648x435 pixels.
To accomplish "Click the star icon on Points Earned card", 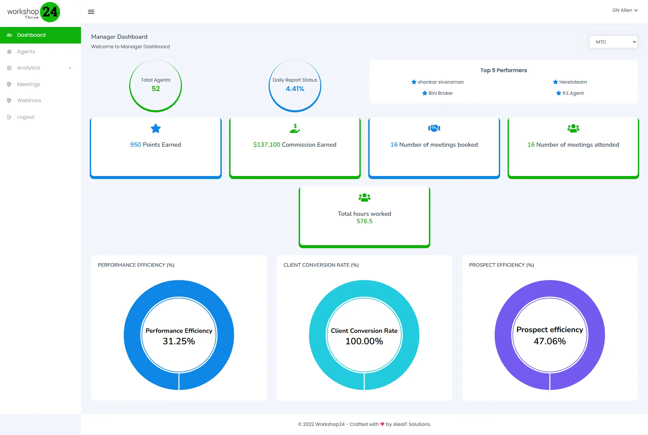I will coord(156,128).
